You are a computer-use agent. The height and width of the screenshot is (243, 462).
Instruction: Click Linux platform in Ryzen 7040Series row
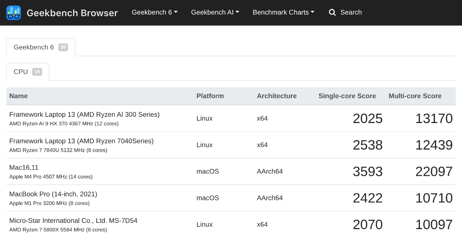coord(205,145)
